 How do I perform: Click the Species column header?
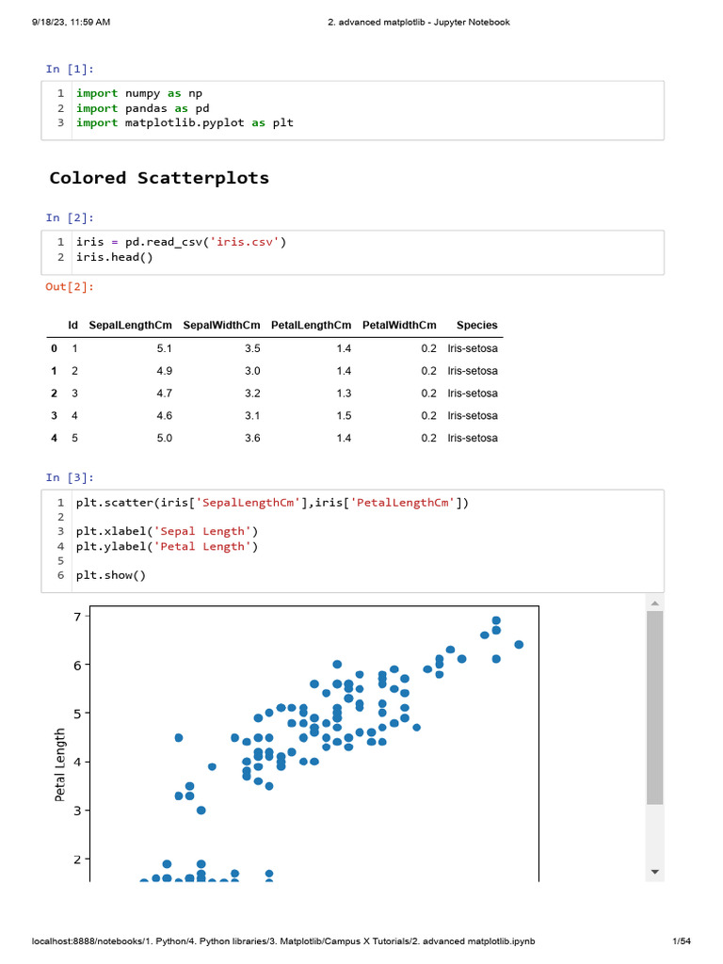click(476, 326)
